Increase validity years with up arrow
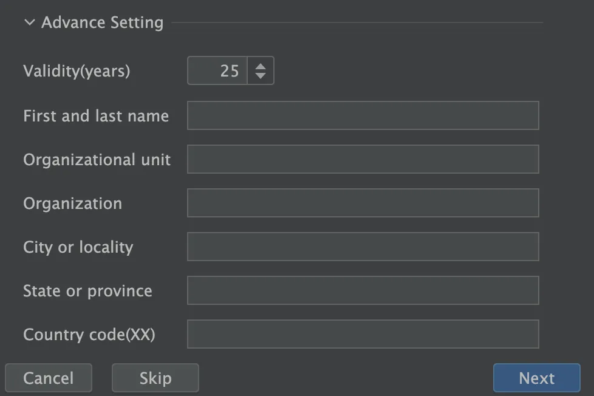 [261, 66]
